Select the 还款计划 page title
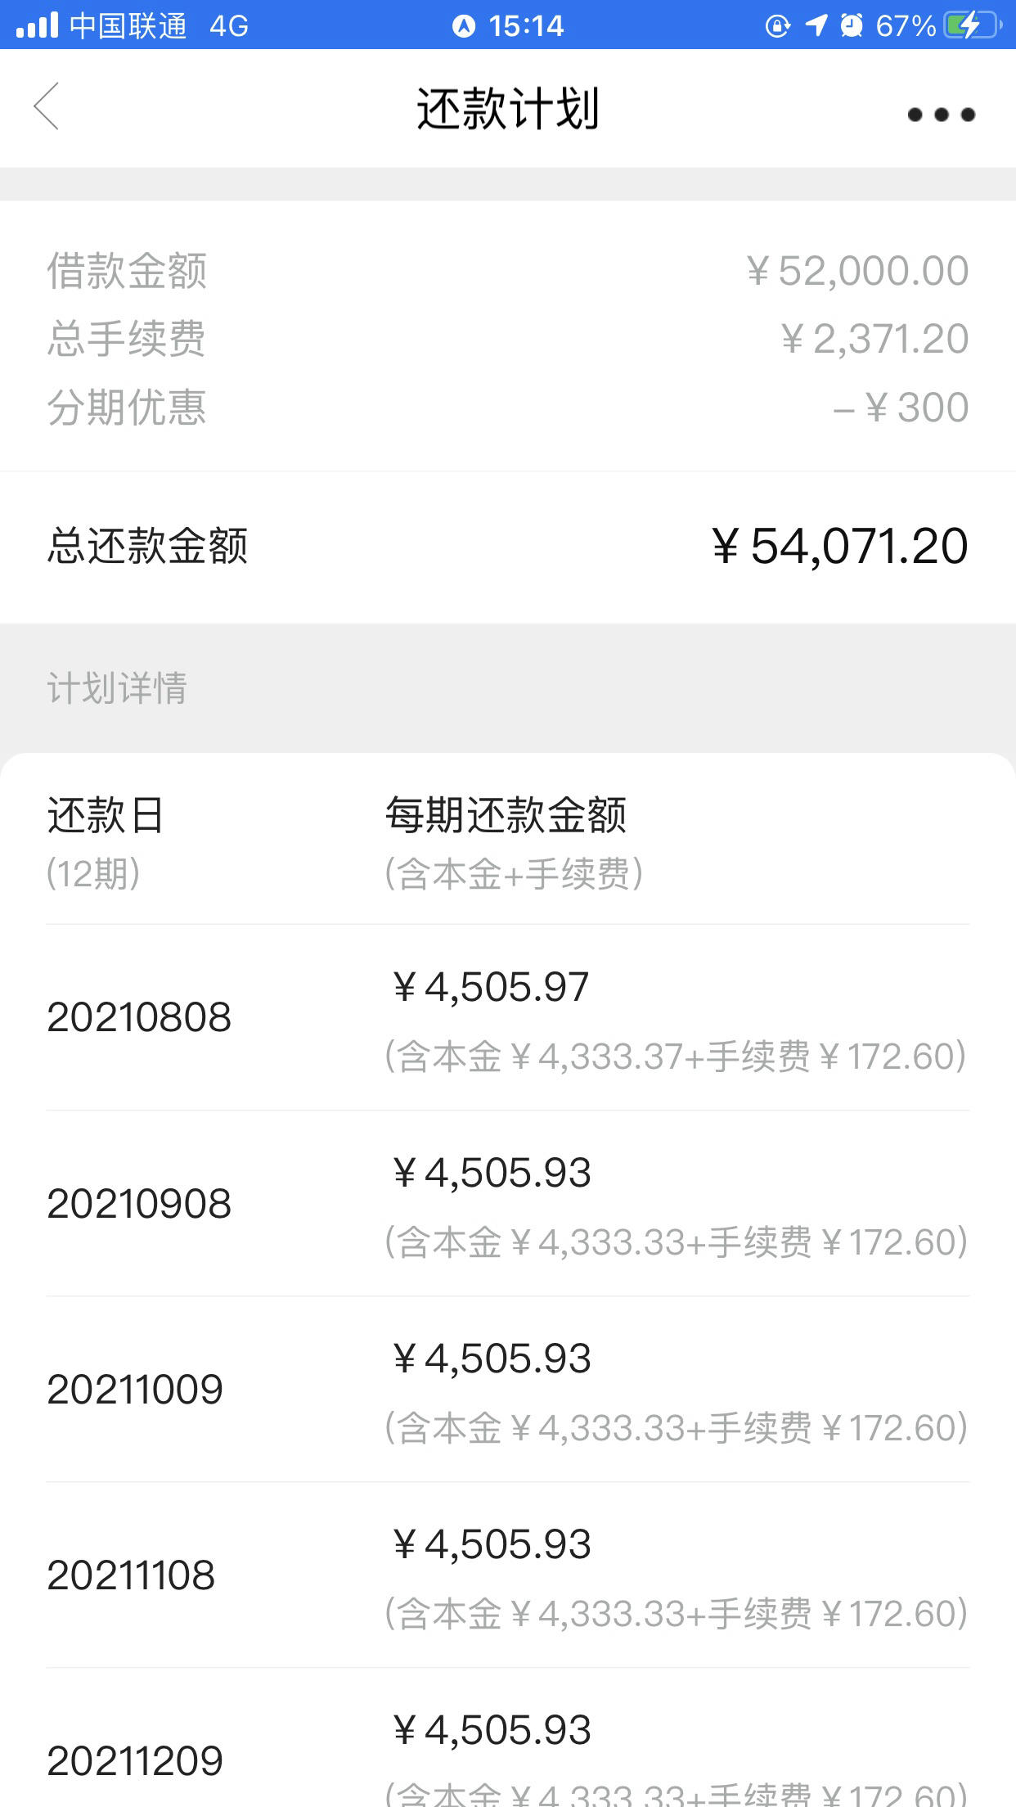This screenshot has width=1016, height=1807. coord(508,108)
